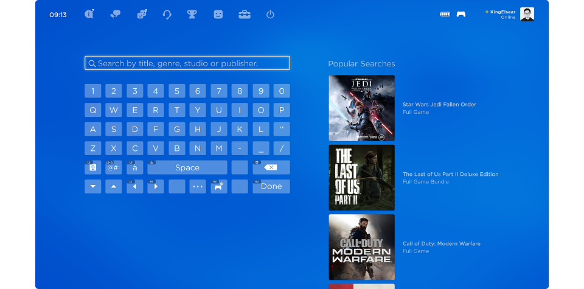Click the Power icon
This screenshot has width=584, height=289.
coord(270,15)
